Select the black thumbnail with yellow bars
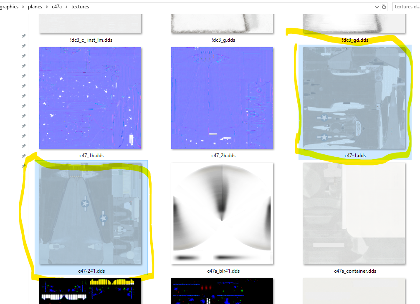This screenshot has width=420, height=304. tap(90, 291)
